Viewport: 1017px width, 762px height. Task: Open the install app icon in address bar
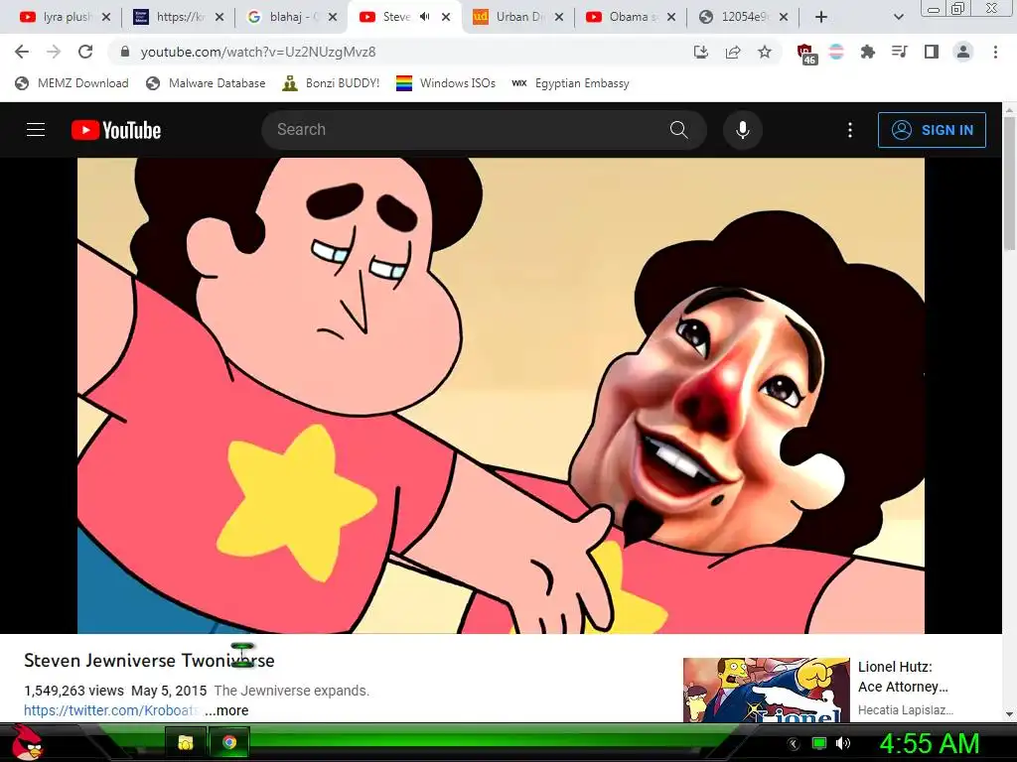tap(700, 52)
